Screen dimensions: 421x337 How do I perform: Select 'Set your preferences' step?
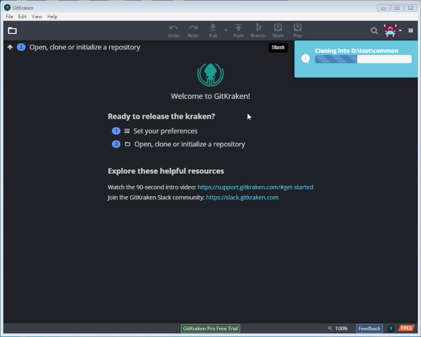point(166,131)
